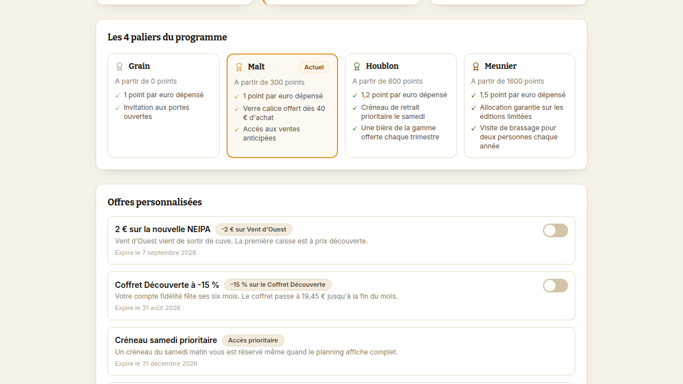Click '1,2 point par euro dépensé' text
Image resolution: width=683 pixels, height=384 pixels.
point(404,95)
